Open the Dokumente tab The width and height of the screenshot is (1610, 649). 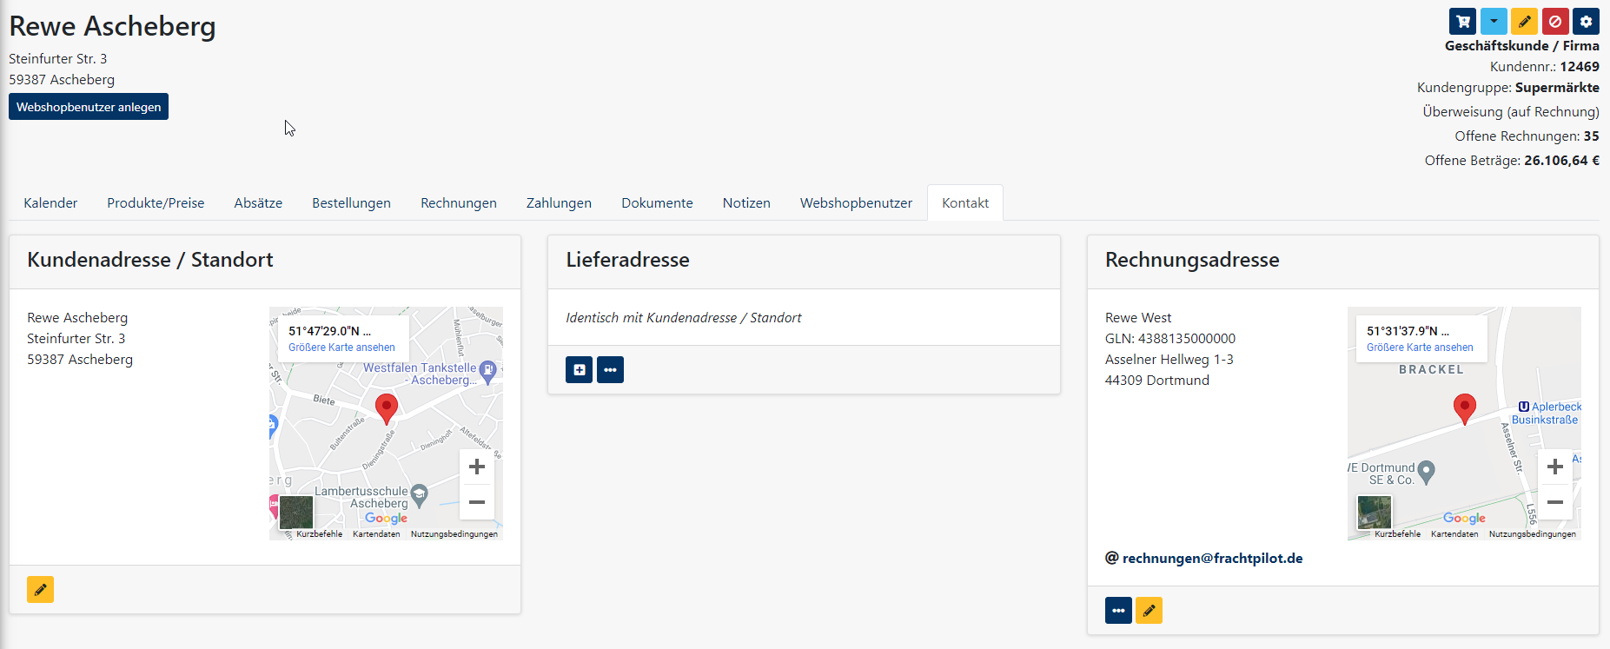[x=657, y=202]
